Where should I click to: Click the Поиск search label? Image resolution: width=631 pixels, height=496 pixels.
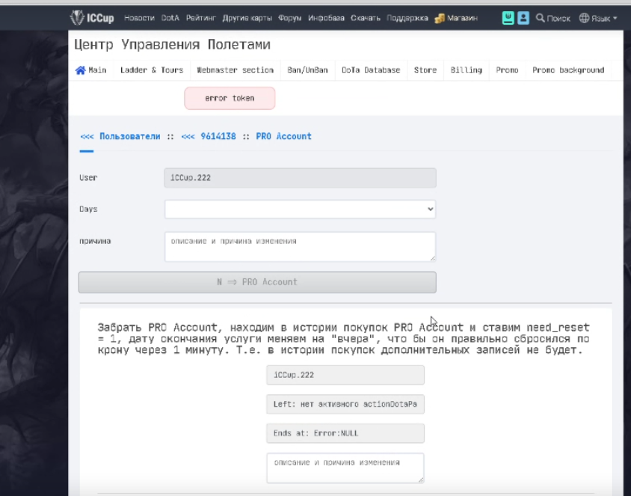tap(558, 19)
